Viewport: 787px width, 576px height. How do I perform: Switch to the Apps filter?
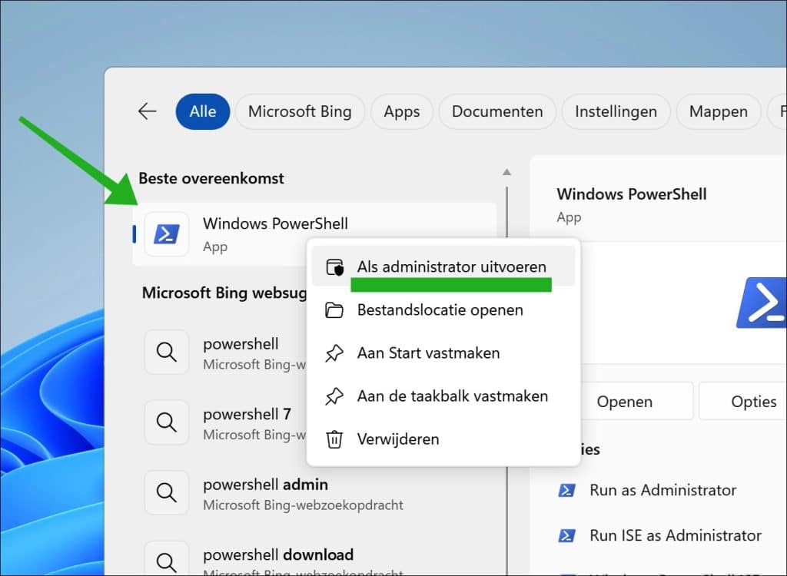point(401,111)
